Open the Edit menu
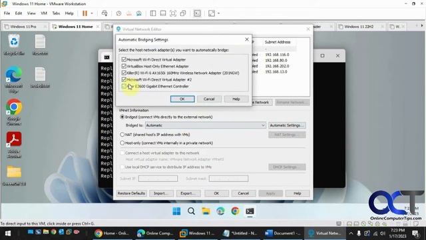426x240 pixels. (x=19, y=13)
